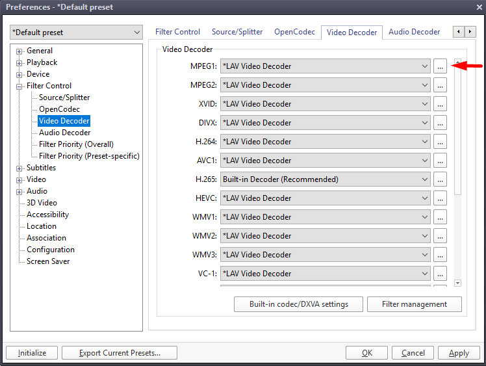Open settings button for MPEG1 decoder

click(x=440, y=66)
